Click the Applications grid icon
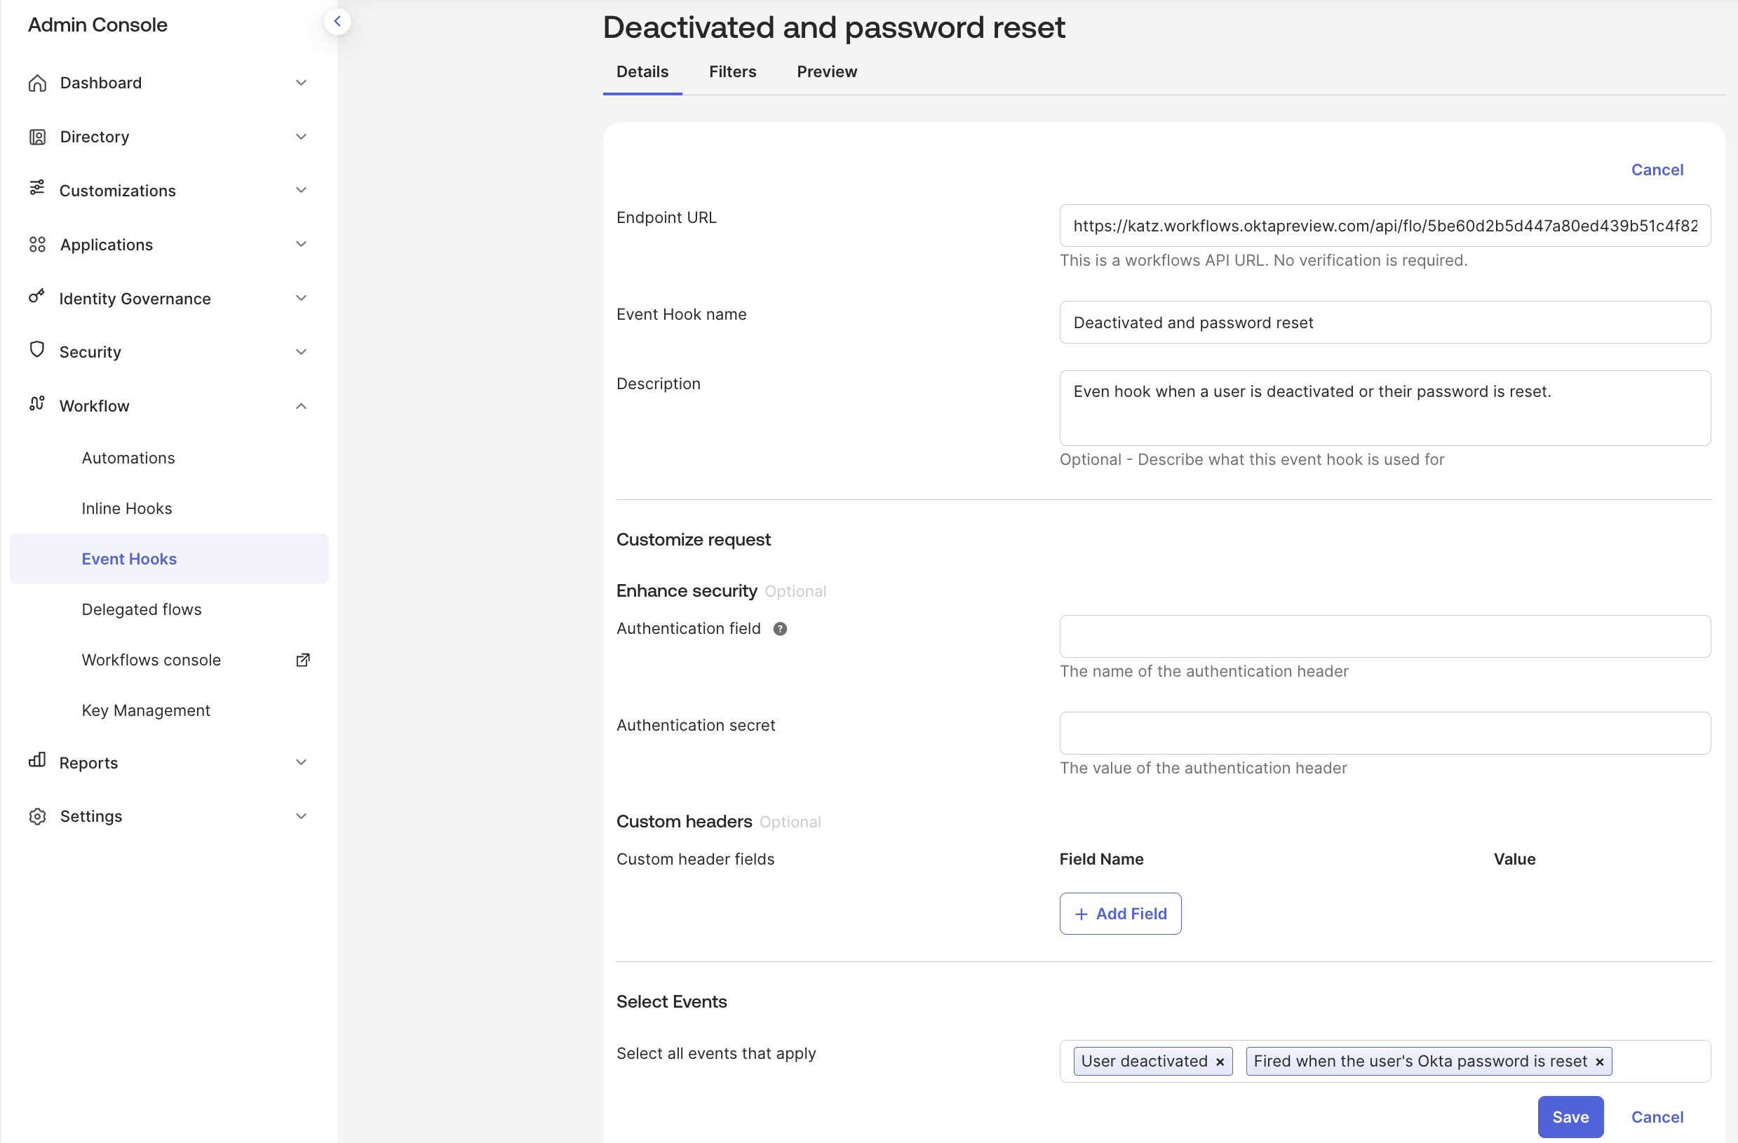 tap(37, 245)
